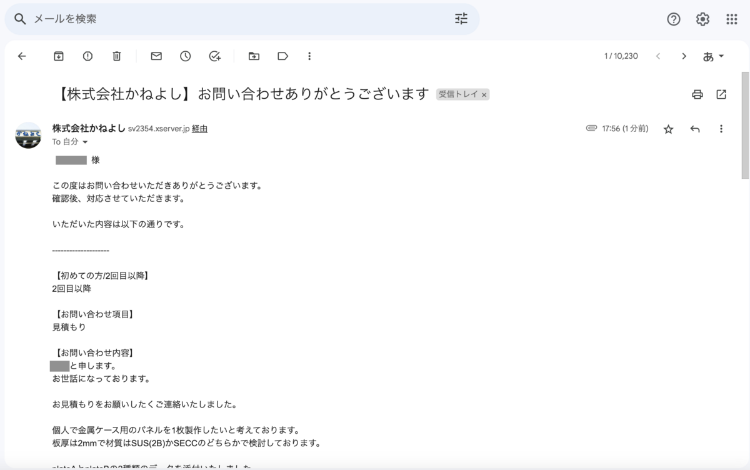Viewport: 750px width, 470px height.
Task: Click text 【お問い合わせ内容】
Action: (95, 352)
